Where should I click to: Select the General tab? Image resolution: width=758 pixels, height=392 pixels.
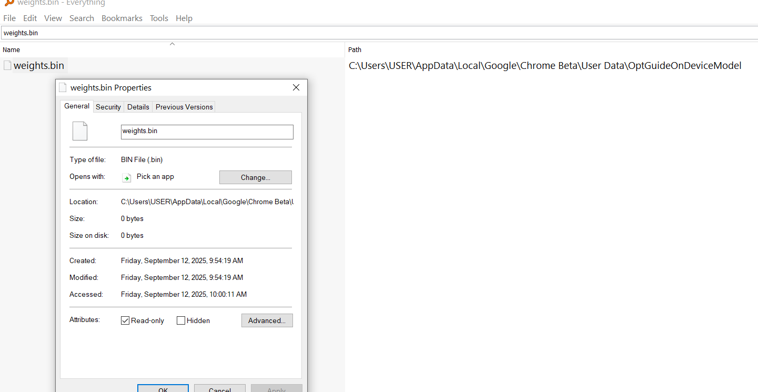click(x=77, y=106)
